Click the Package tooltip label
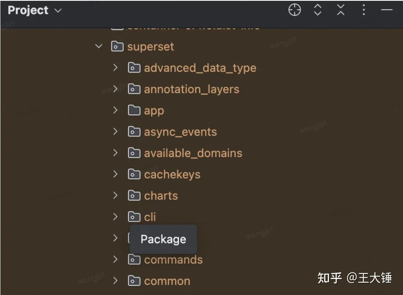The image size is (403, 295). pos(163,239)
